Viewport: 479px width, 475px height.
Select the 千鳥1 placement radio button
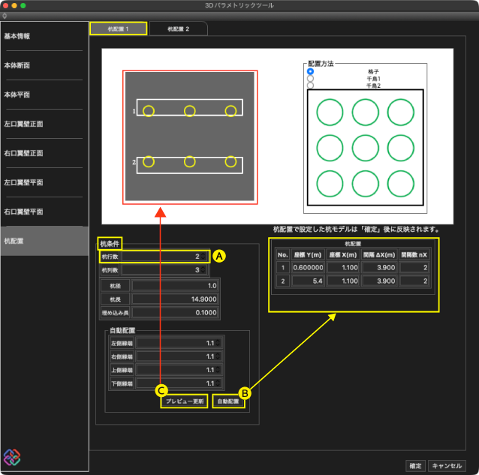(x=310, y=79)
